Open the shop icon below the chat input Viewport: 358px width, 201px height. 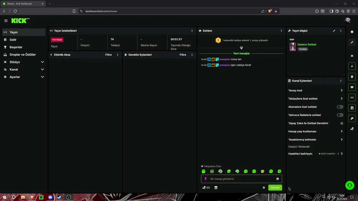(x=216, y=188)
